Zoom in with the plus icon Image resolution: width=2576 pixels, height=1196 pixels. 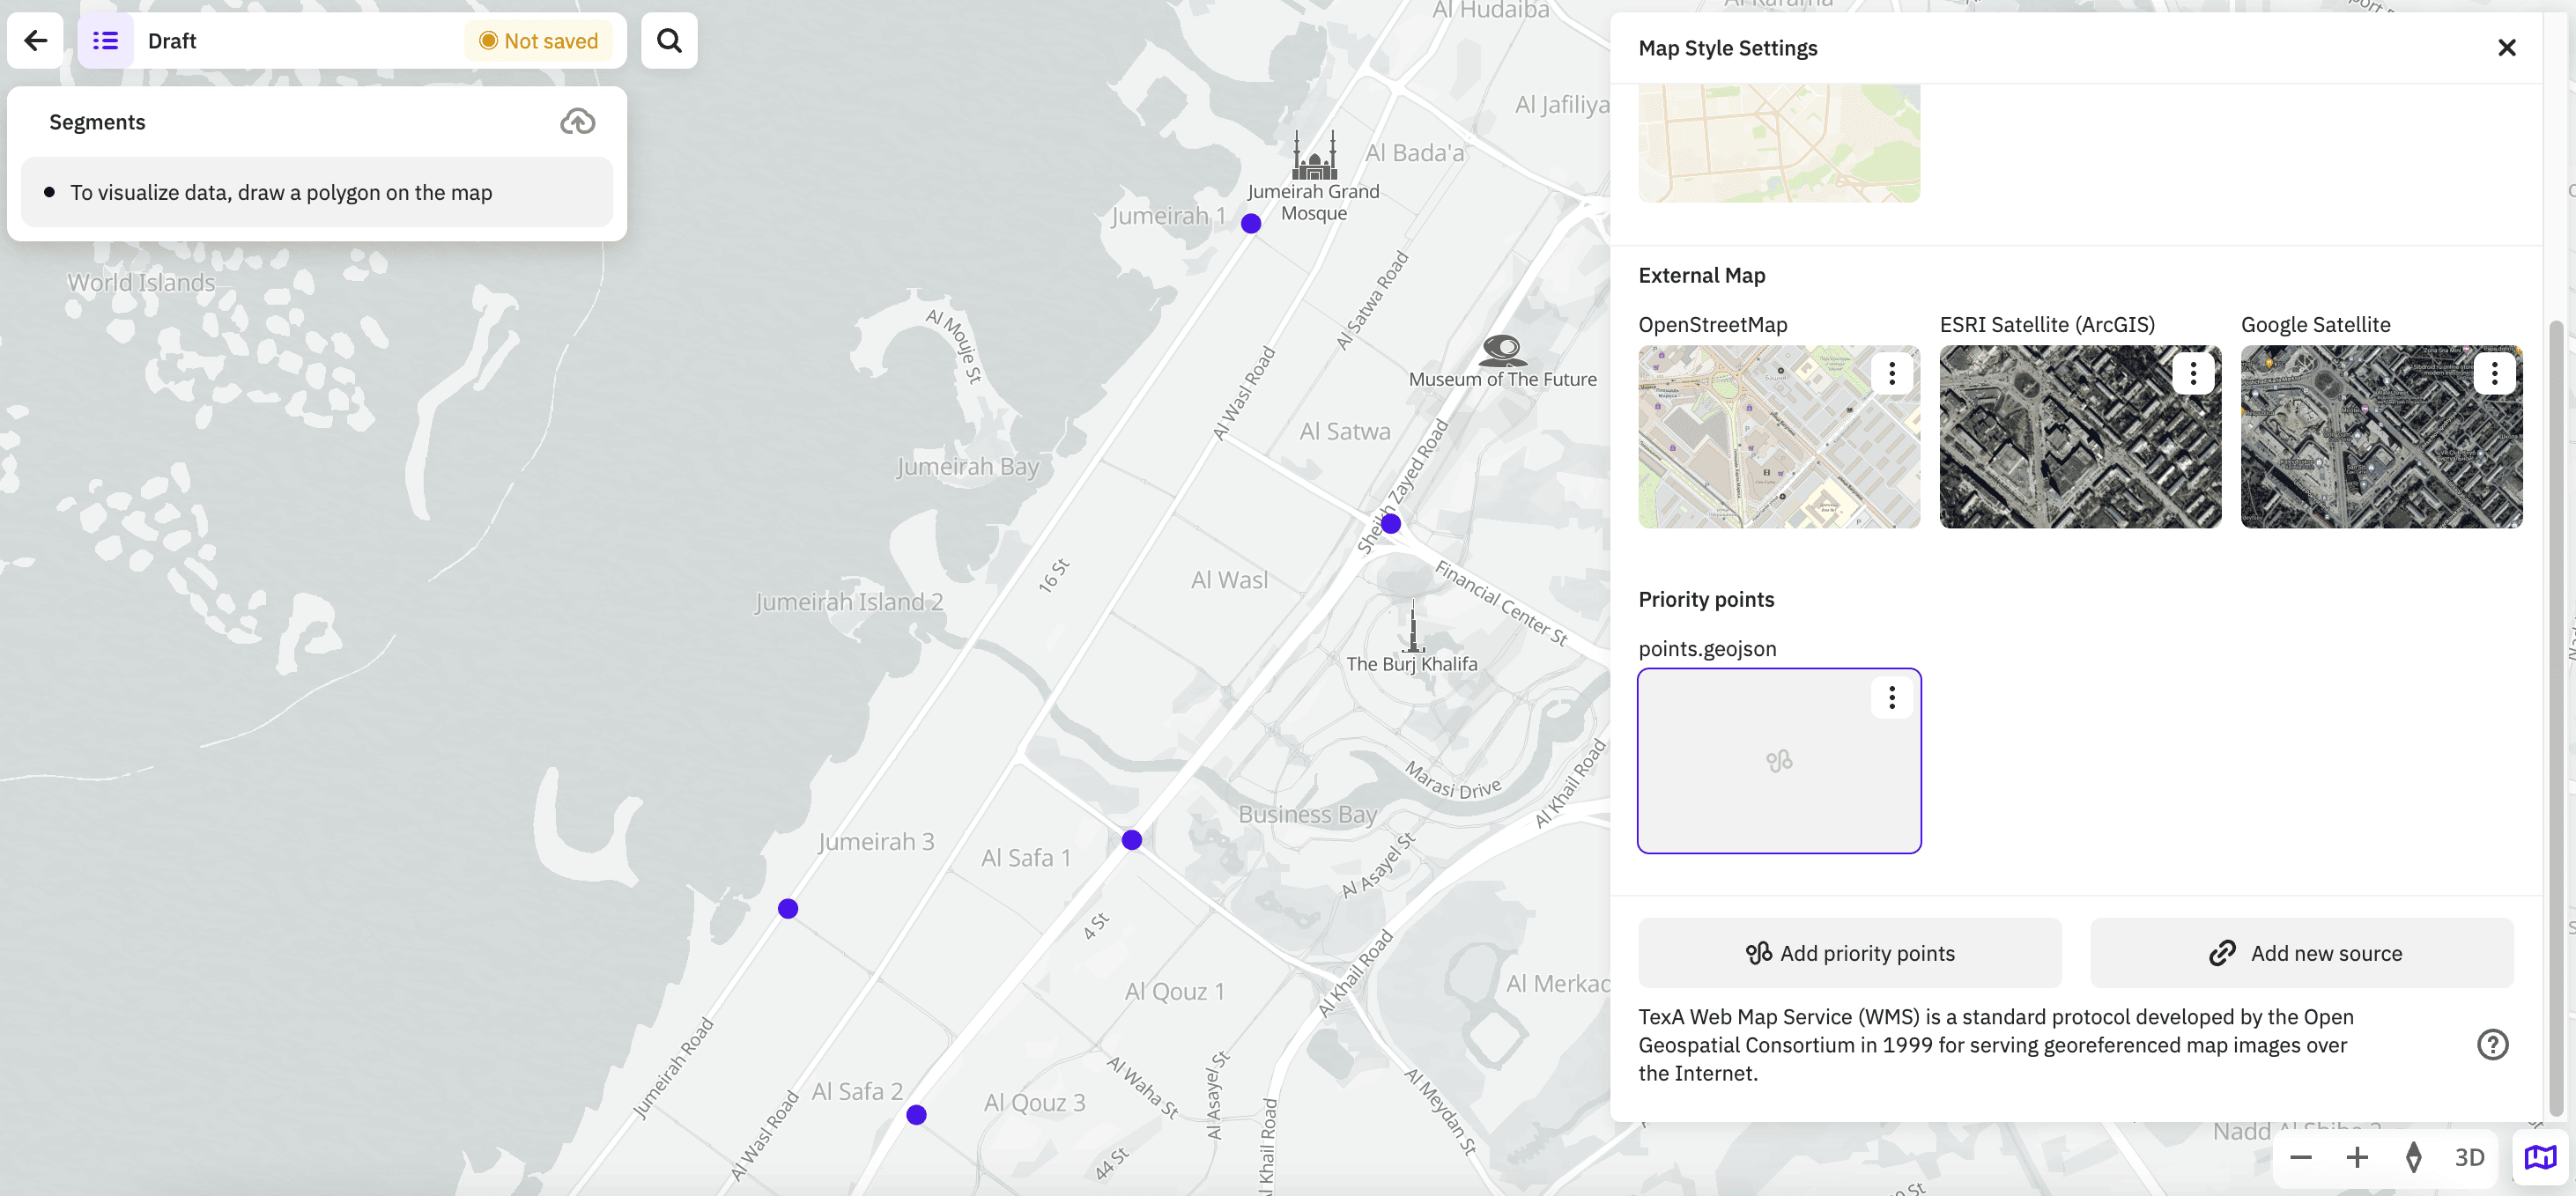pyautogui.click(x=2357, y=1157)
